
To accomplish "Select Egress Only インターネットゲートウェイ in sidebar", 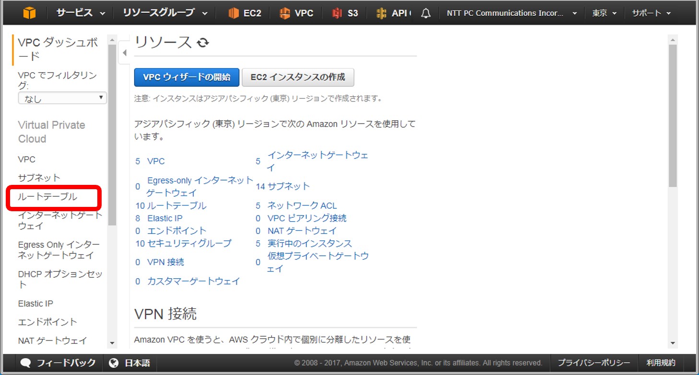I will coord(59,250).
